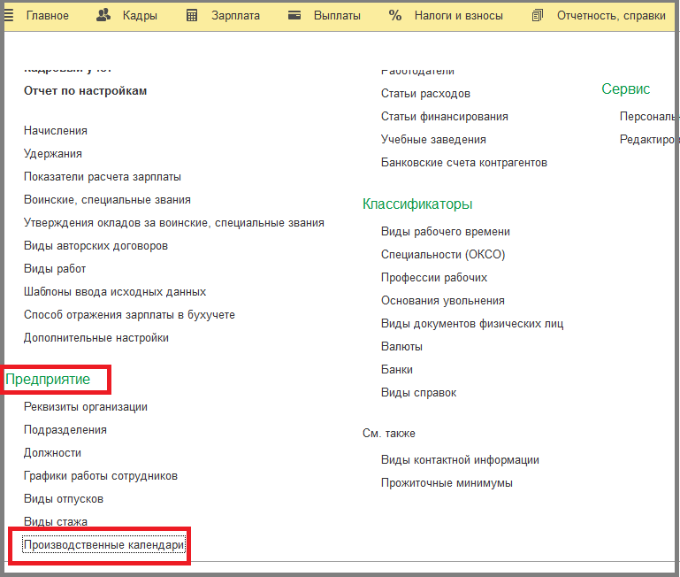The height and width of the screenshot is (577, 680).
Task: Open the Виды стажа list
Action: click(56, 522)
